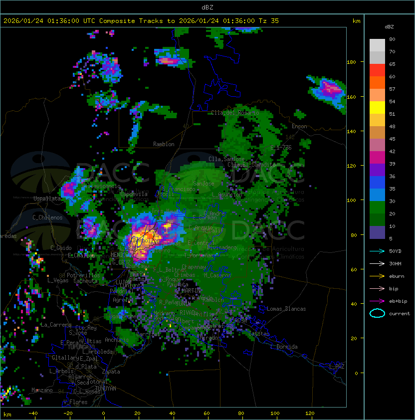Click the 'Zapata' map label

[111, 372]
